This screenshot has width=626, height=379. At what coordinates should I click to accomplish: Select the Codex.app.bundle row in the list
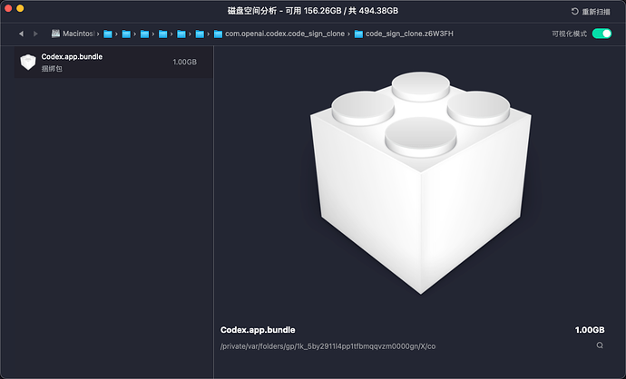coord(113,63)
